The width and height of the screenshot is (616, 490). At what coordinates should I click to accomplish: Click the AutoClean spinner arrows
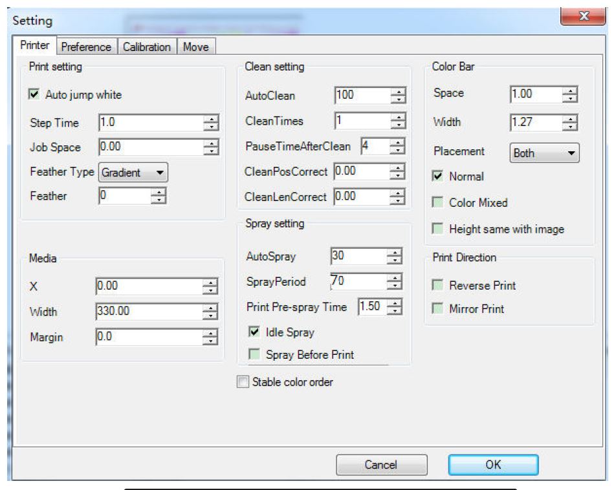tap(399, 96)
